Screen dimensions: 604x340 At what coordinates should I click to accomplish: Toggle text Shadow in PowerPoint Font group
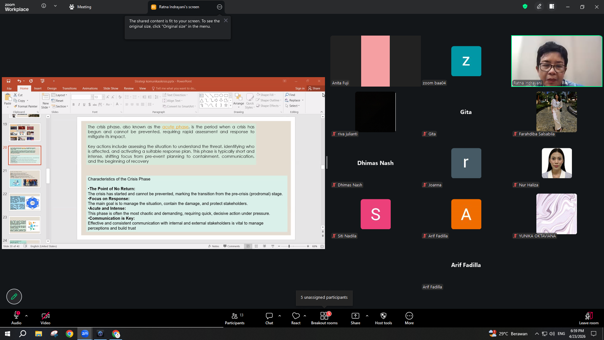(89, 105)
